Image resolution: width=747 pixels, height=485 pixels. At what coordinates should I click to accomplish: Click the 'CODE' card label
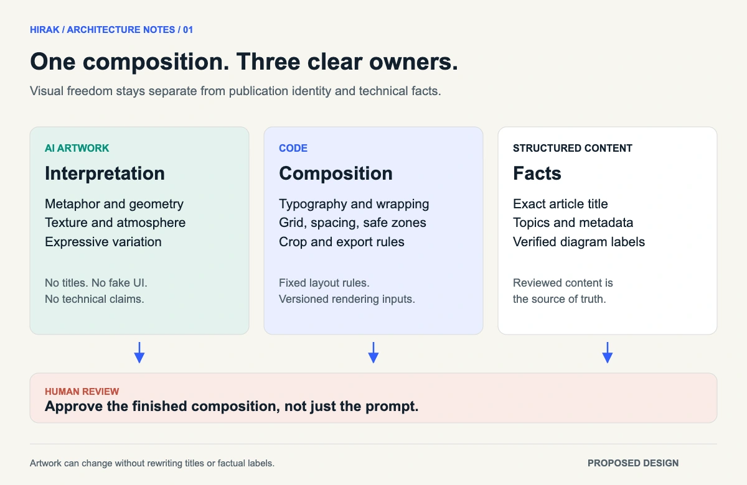pos(293,149)
